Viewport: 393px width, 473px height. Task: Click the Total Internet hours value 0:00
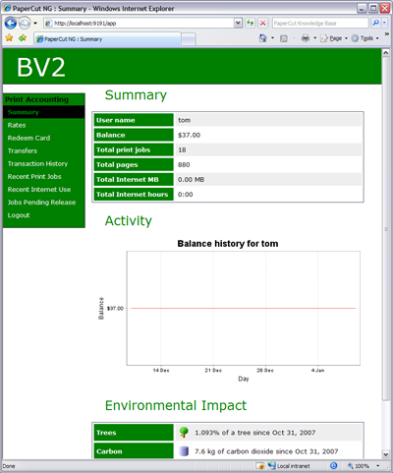pos(185,195)
